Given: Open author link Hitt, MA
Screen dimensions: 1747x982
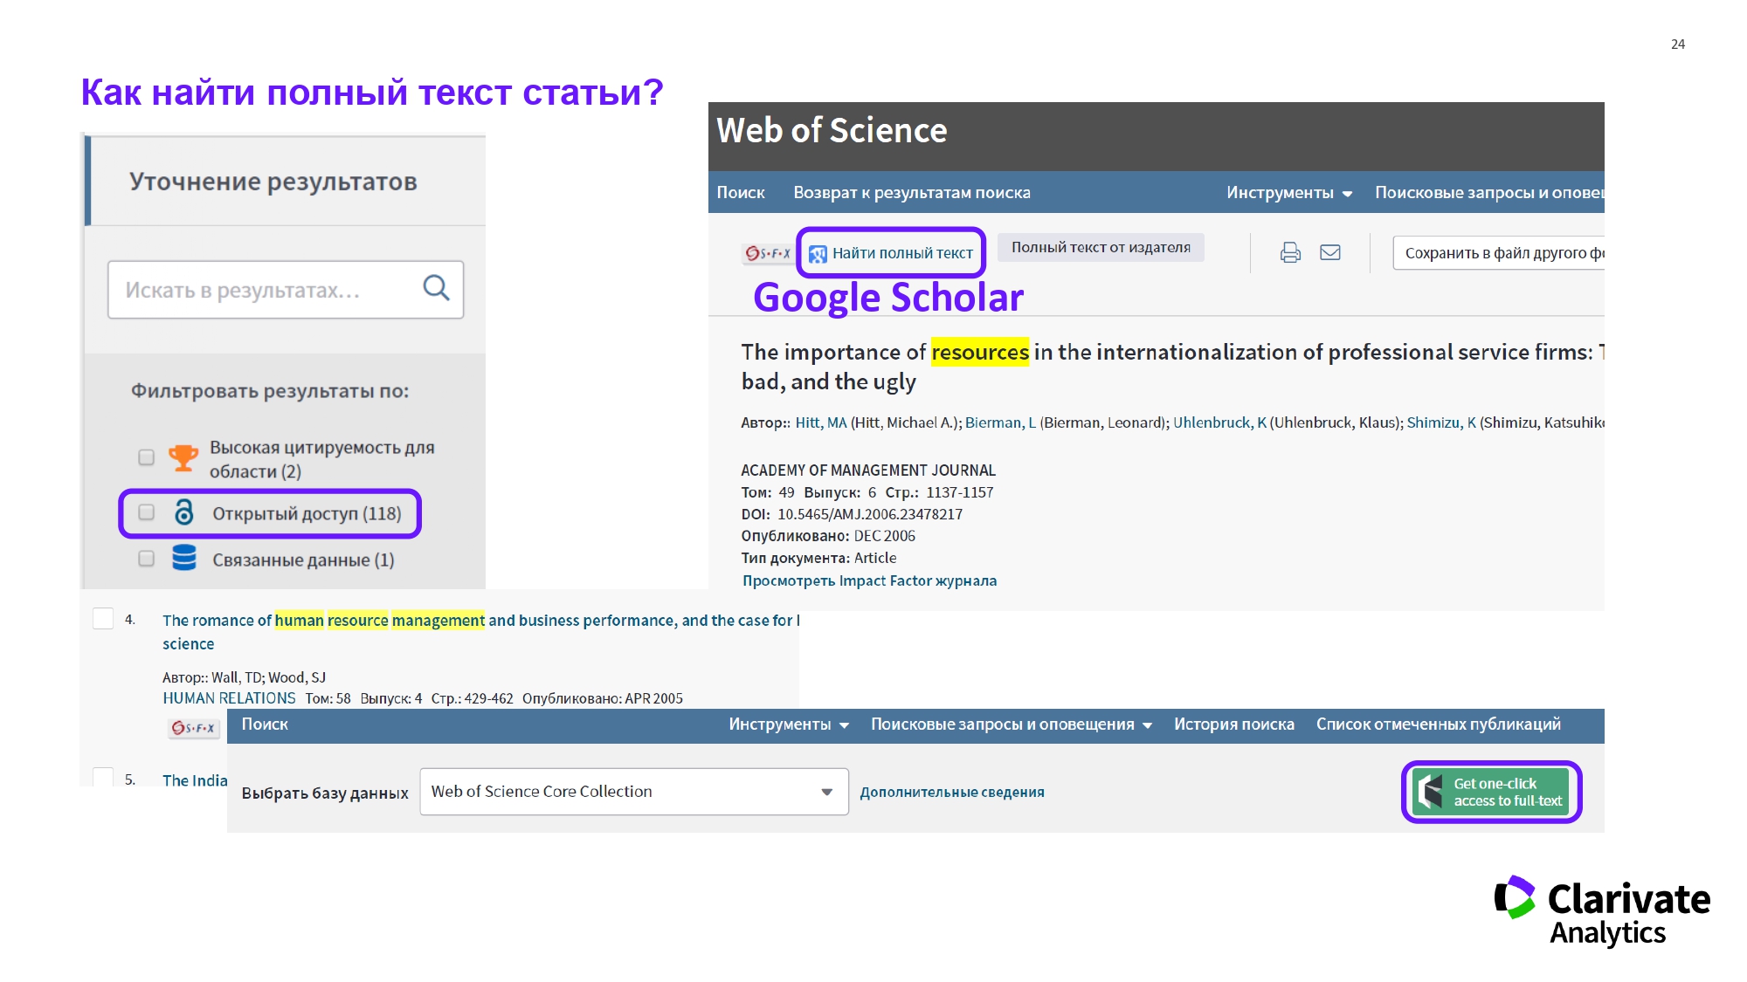Looking at the screenshot, I should tap(821, 422).
